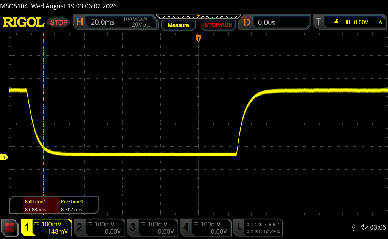388x239 pixels.
Task: Click channel 4 DC coupling icon
Action: click(x=196, y=224)
